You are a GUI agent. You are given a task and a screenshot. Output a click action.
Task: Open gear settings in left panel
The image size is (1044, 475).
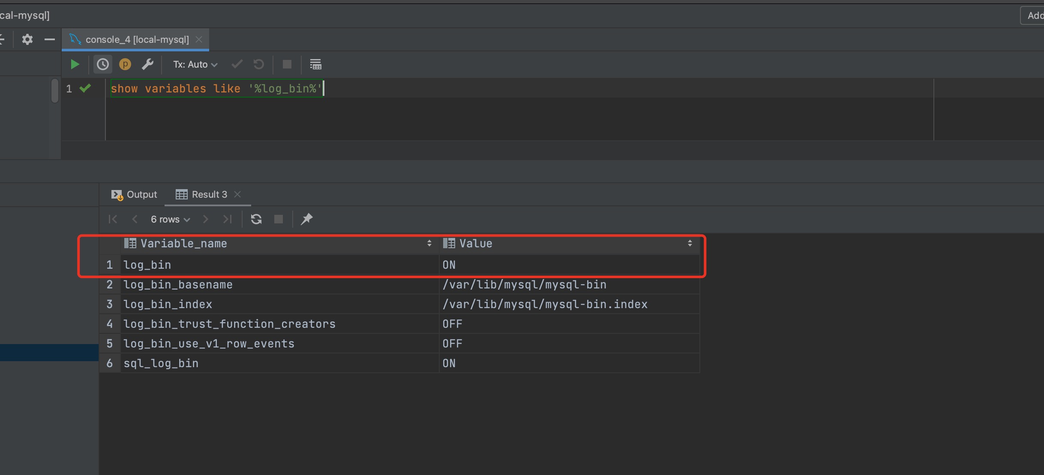pyautogui.click(x=27, y=39)
